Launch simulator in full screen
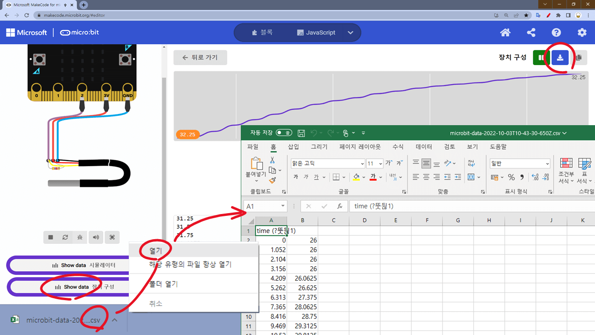 [112, 237]
